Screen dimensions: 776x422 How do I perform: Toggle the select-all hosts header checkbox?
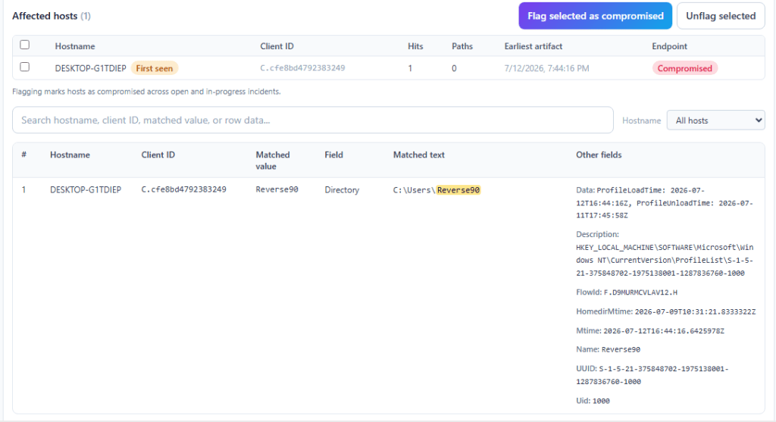[x=25, y=45]
